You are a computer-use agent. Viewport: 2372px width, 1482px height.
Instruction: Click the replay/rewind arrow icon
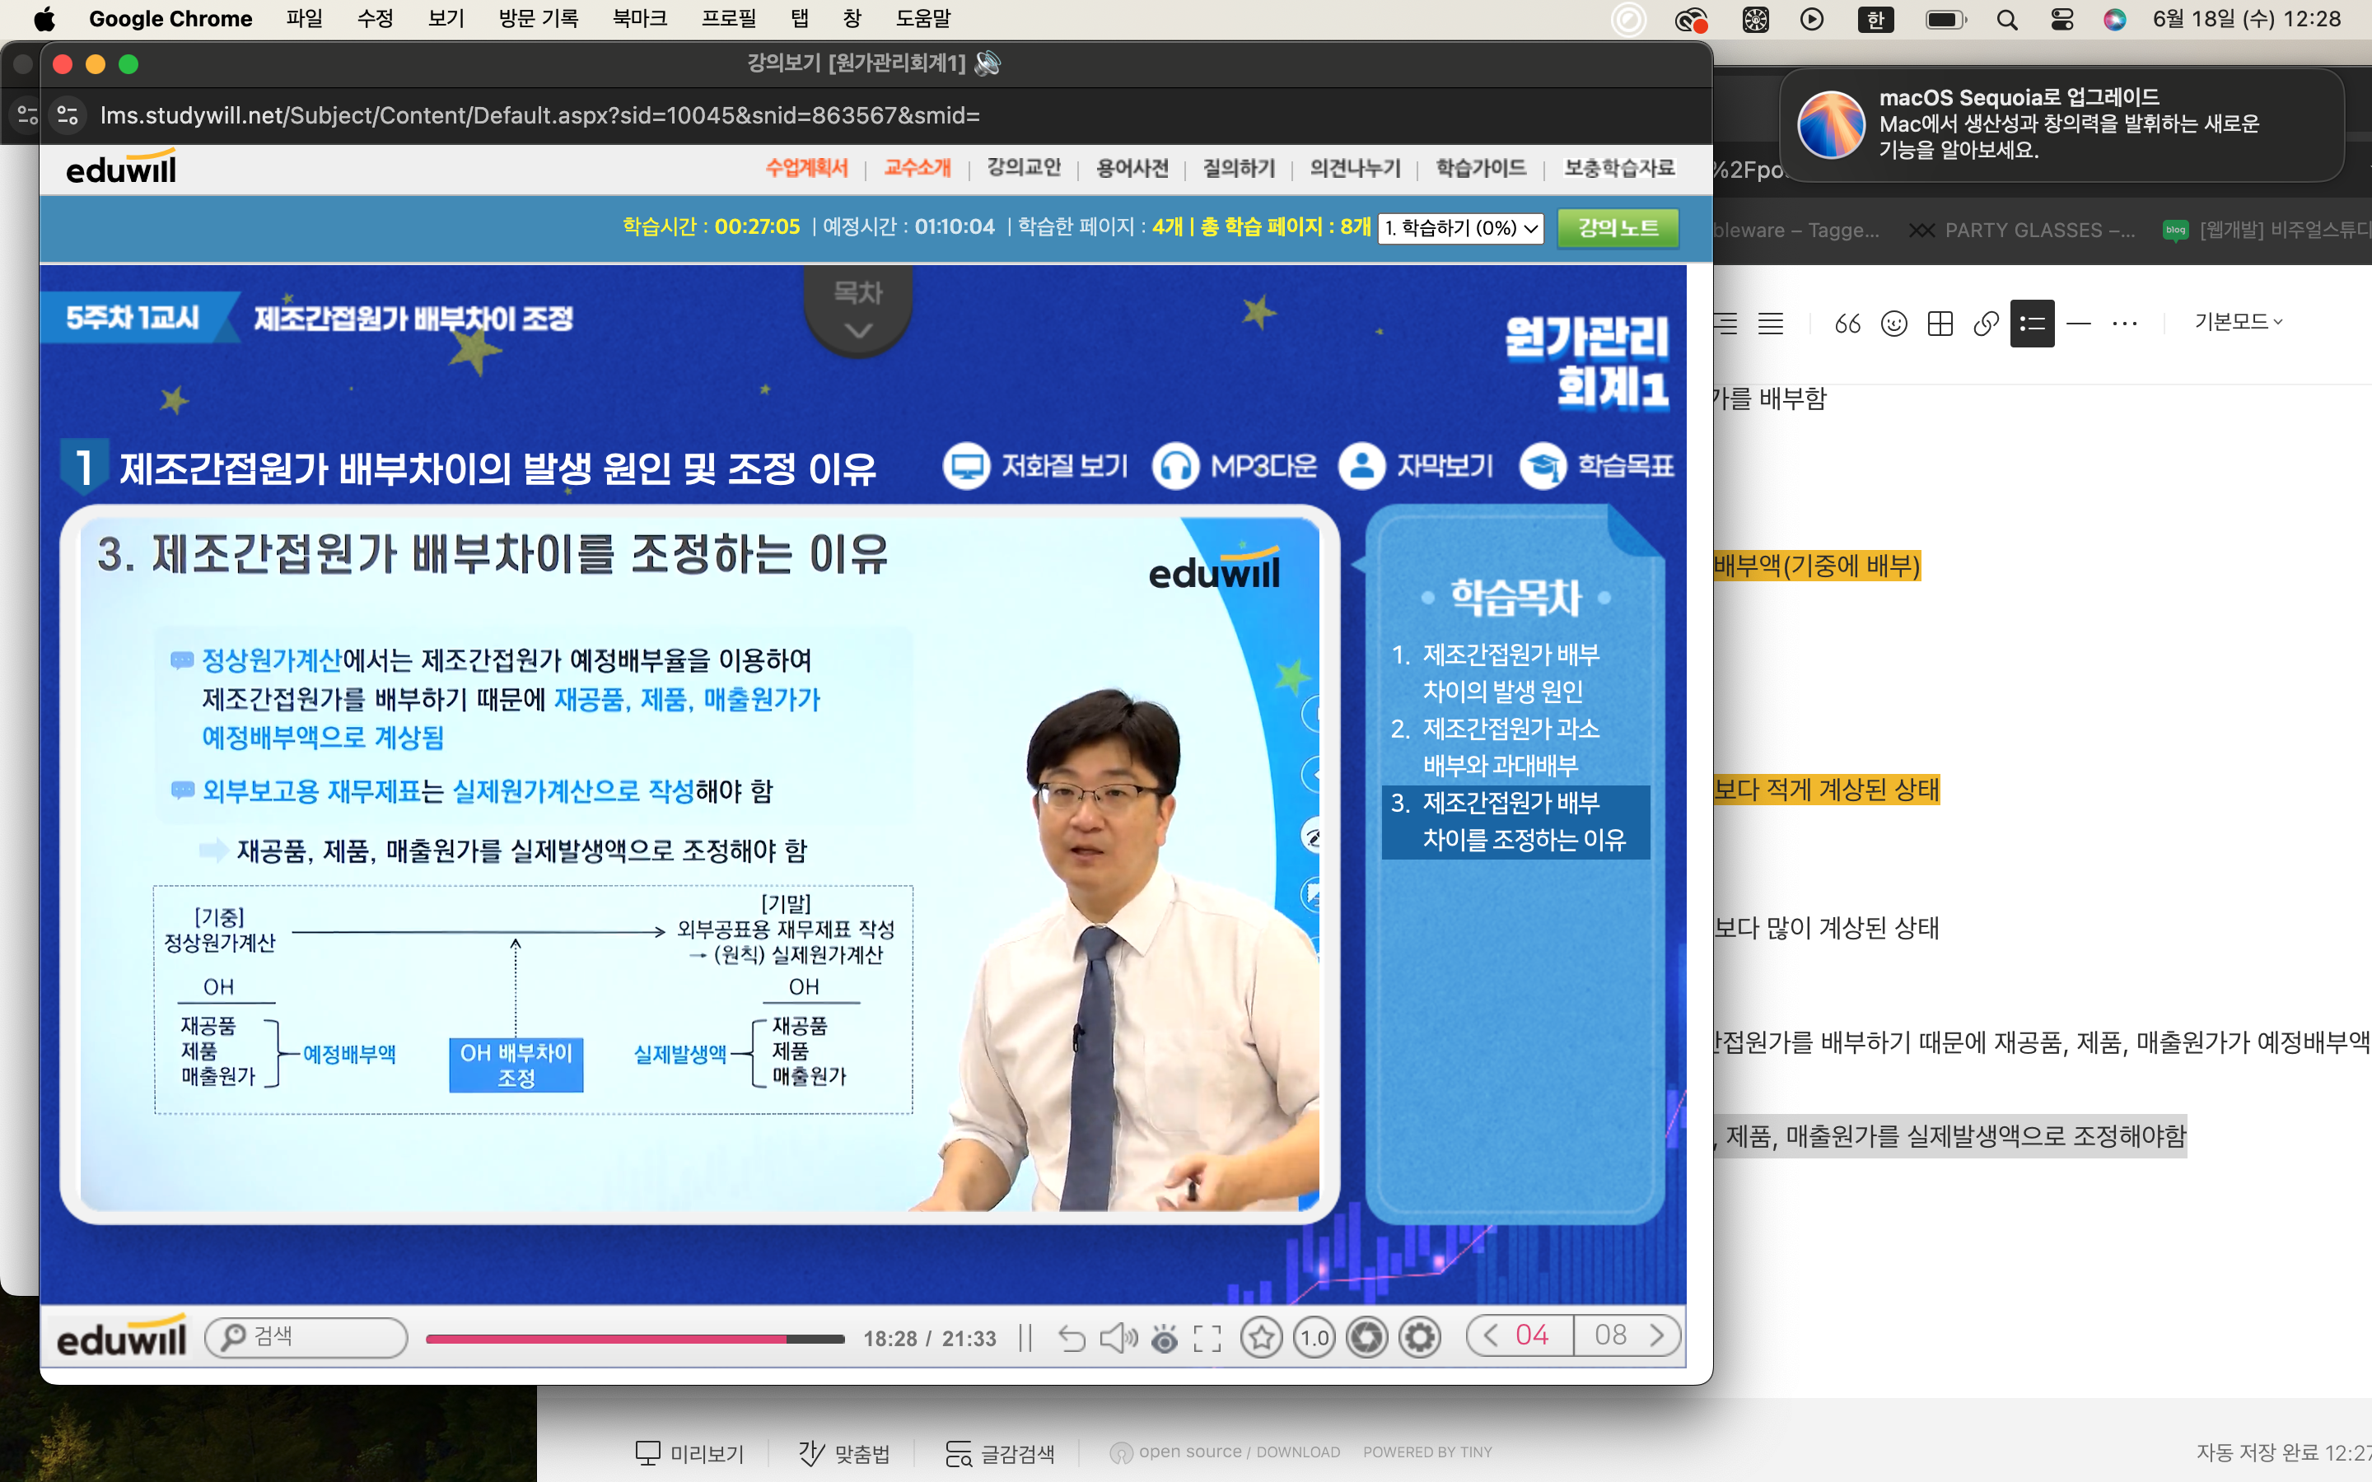pos(1072,1338)
